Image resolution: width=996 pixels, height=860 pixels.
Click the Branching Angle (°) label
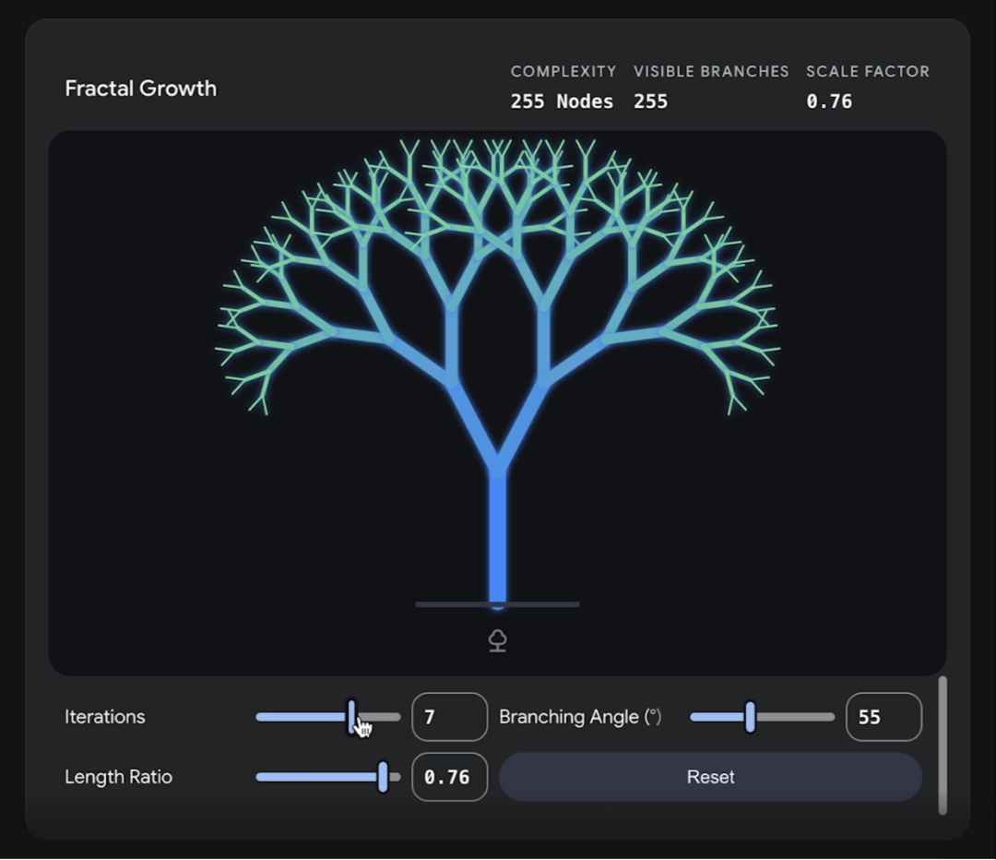(580, 717)
